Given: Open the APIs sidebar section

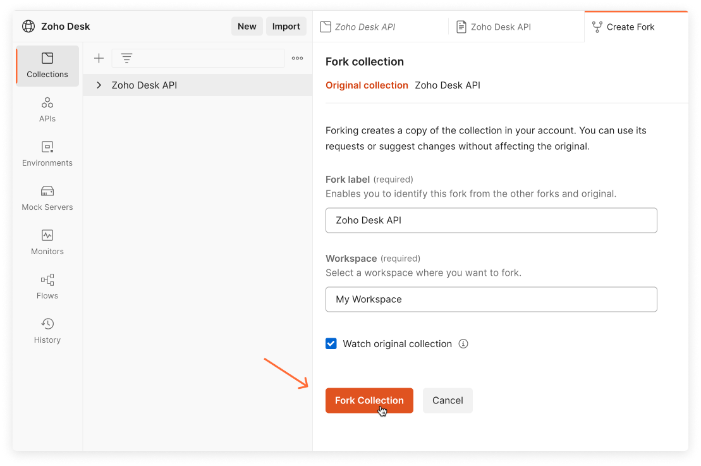Looking at the screenshot, I should point(47,109).
